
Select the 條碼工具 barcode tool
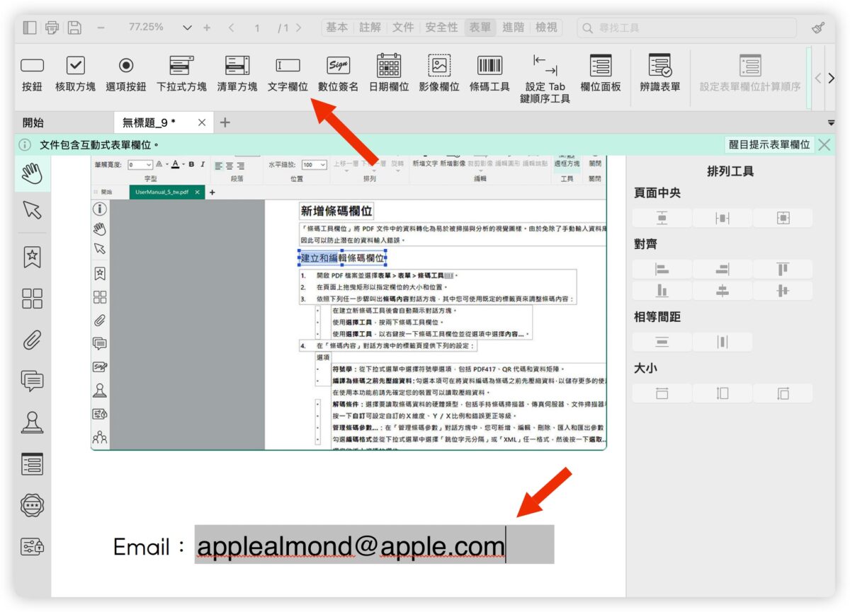[489, 74]
